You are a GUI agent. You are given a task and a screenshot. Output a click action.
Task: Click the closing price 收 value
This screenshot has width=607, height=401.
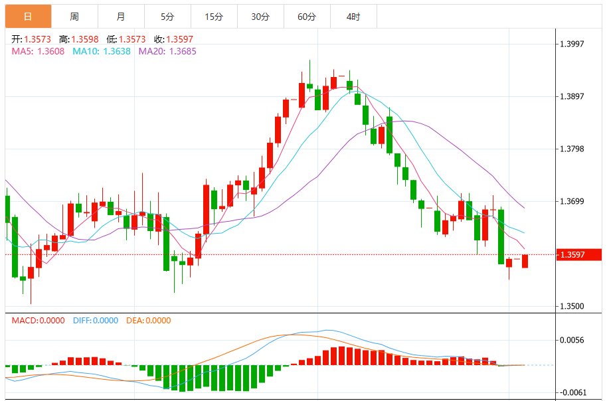(179, 39)
